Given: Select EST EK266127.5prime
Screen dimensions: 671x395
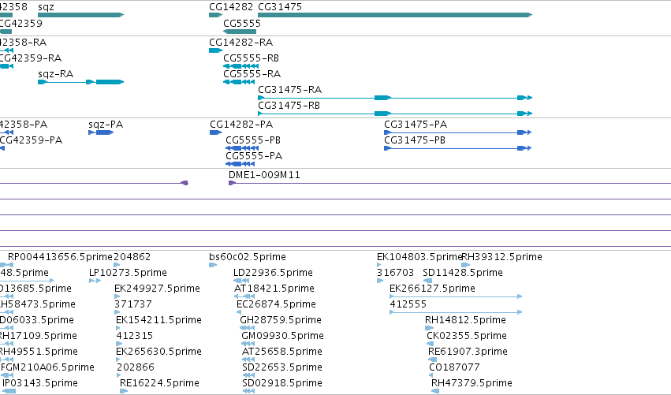Looking at the screenshot, I should tap(432, 289).
